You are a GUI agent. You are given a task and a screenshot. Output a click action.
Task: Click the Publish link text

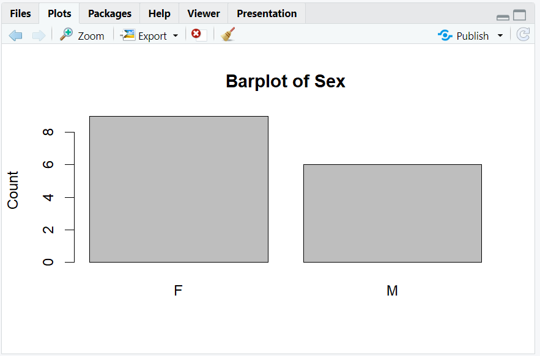pyautogui.click(x=472, y=35)
